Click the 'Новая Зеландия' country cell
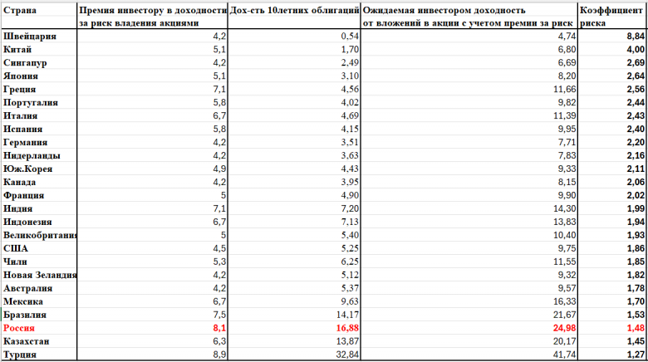The width and height of the screenshot is (648, 362). [x=40, y=275]
